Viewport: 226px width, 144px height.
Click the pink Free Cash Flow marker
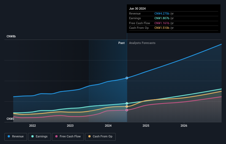click(127, 110)
